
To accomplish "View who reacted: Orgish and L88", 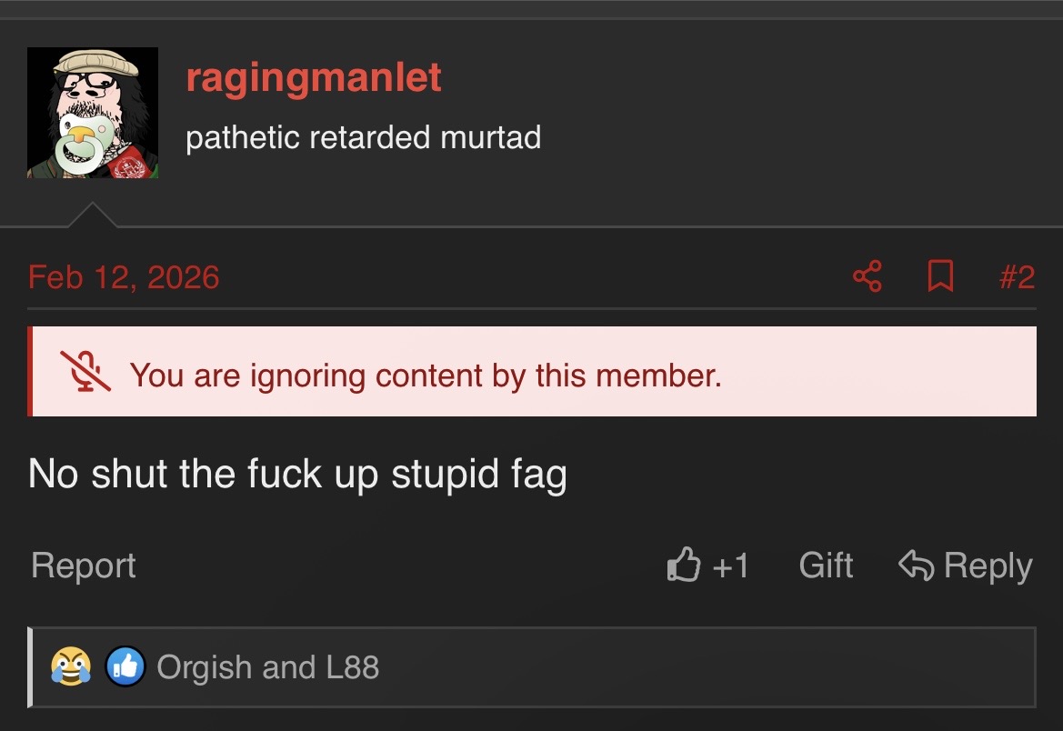I will 267,667.
